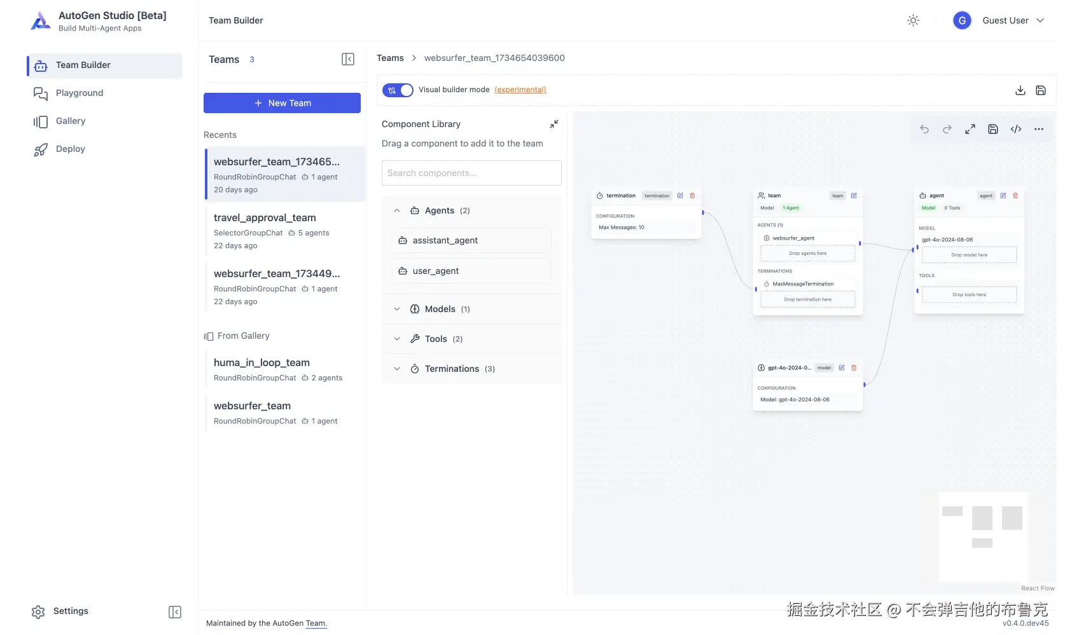The width and height of the screenshot is (1065, 635).
Task: Go to the Gallery page
Action: [71, 121]
